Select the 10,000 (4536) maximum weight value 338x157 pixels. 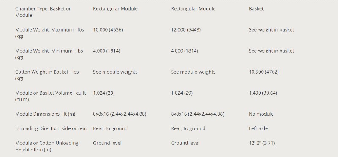pos(108,29)
